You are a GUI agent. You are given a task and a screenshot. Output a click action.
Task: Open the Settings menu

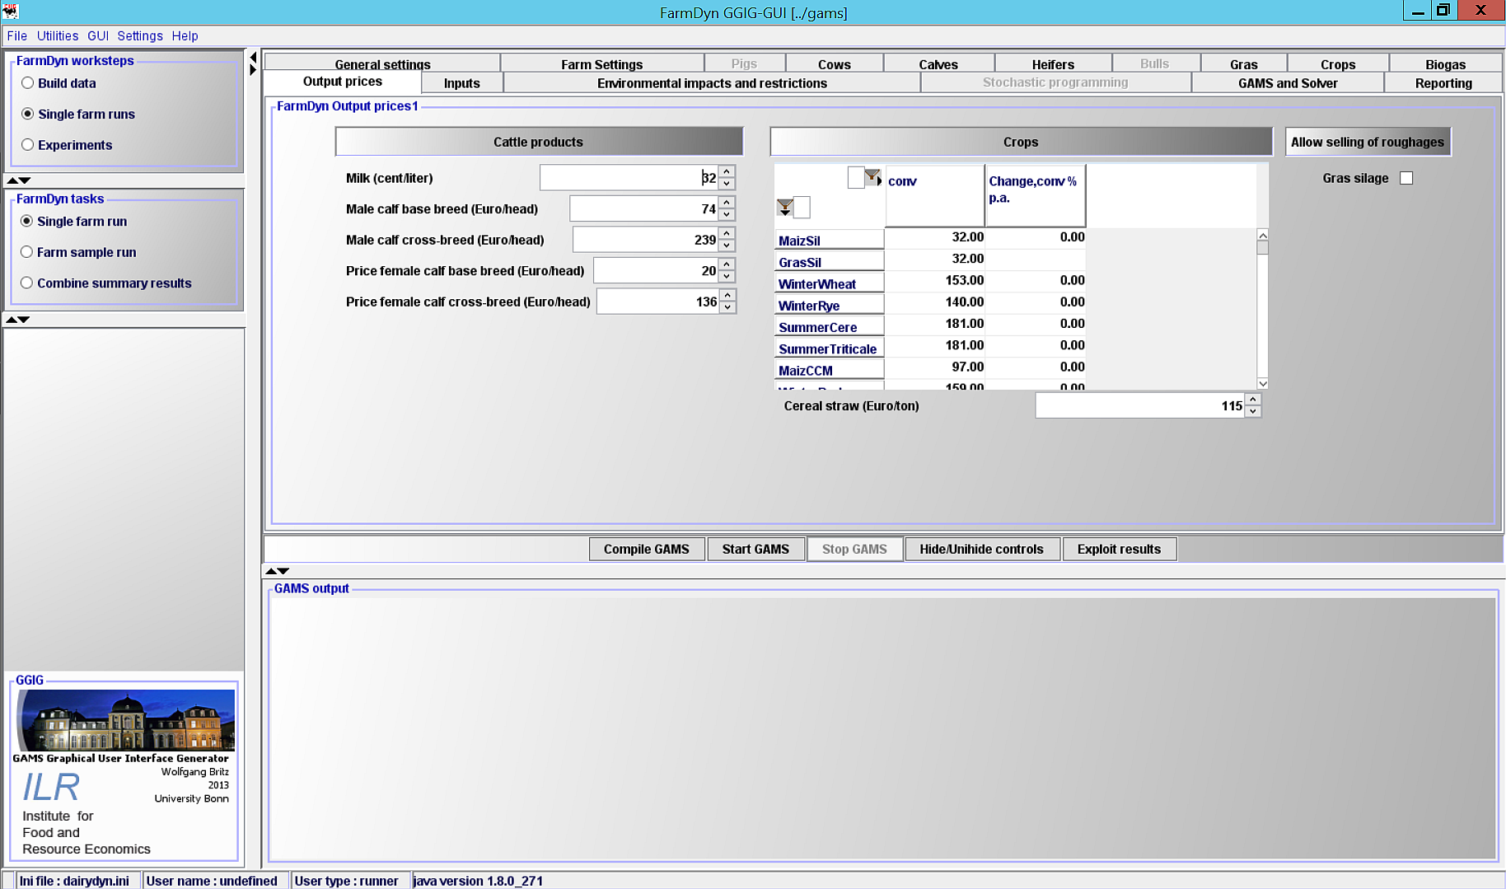coord(140,36)
